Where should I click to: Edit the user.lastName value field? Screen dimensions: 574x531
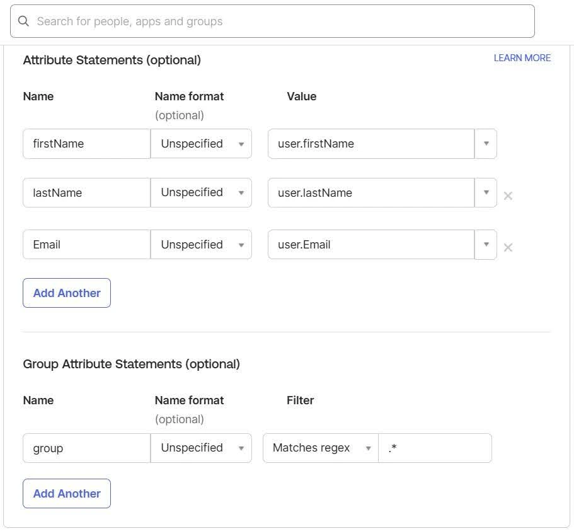(x=371, y=193)
